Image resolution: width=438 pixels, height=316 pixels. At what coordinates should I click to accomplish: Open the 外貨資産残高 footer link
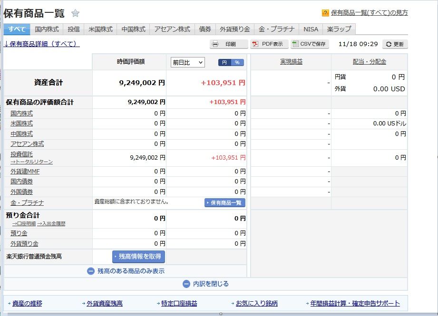(105, 304)
